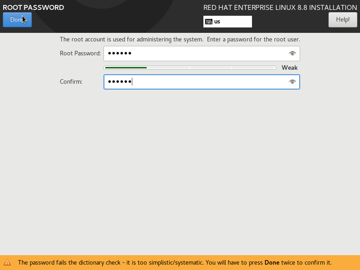The image size is (360, 270).
Task: Click the blue Done button
Action: coord(17,20)
